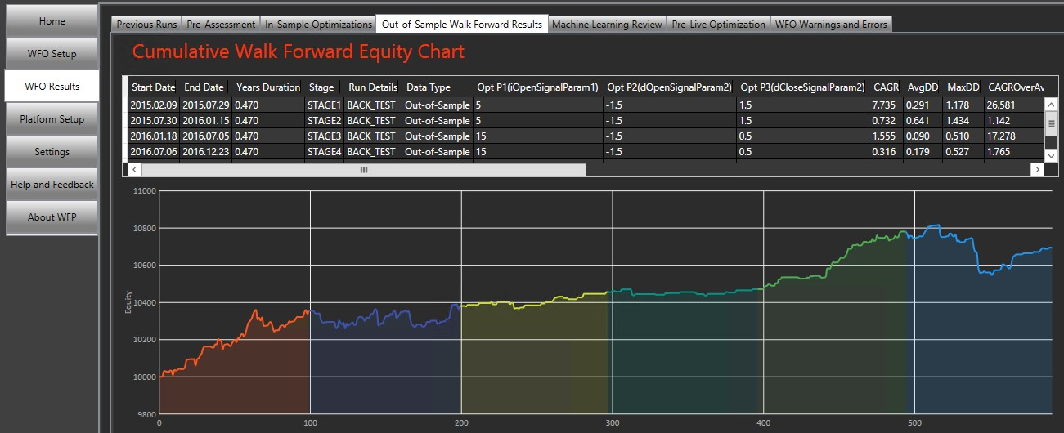Click CAGR value 7.735

tap(886, 105)
